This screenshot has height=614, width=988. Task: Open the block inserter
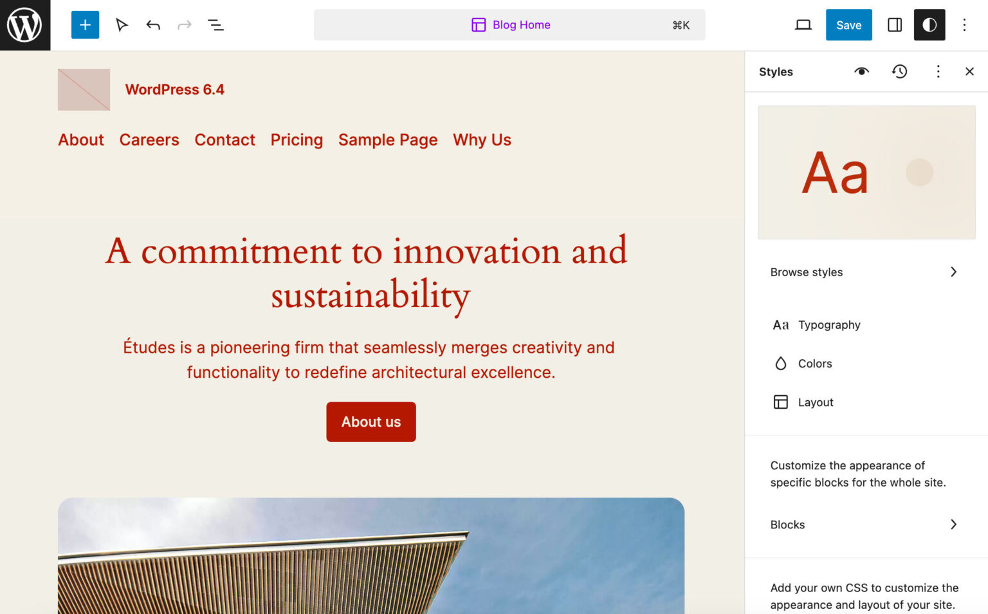pos(85,24)
